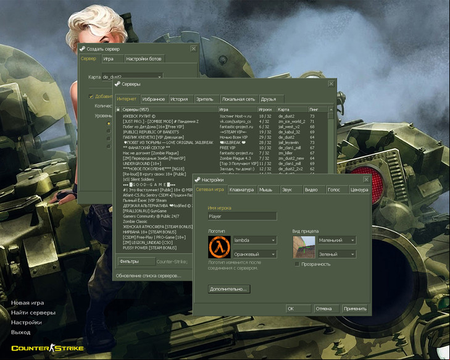The image size is (450, 360).
Task: Open the История tab
Action: click(x=181, y=99)
